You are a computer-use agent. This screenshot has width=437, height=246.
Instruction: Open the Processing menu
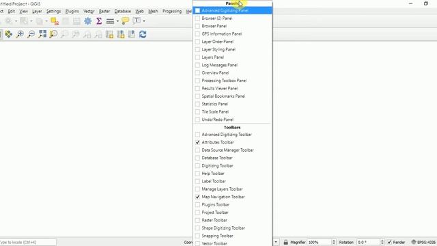[172, 11]
